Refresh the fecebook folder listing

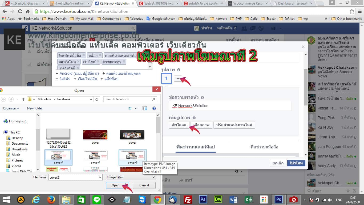97,99
